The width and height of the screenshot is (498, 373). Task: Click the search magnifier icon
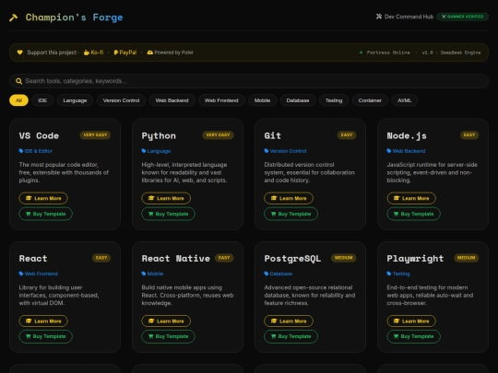(x=19, y=81)
